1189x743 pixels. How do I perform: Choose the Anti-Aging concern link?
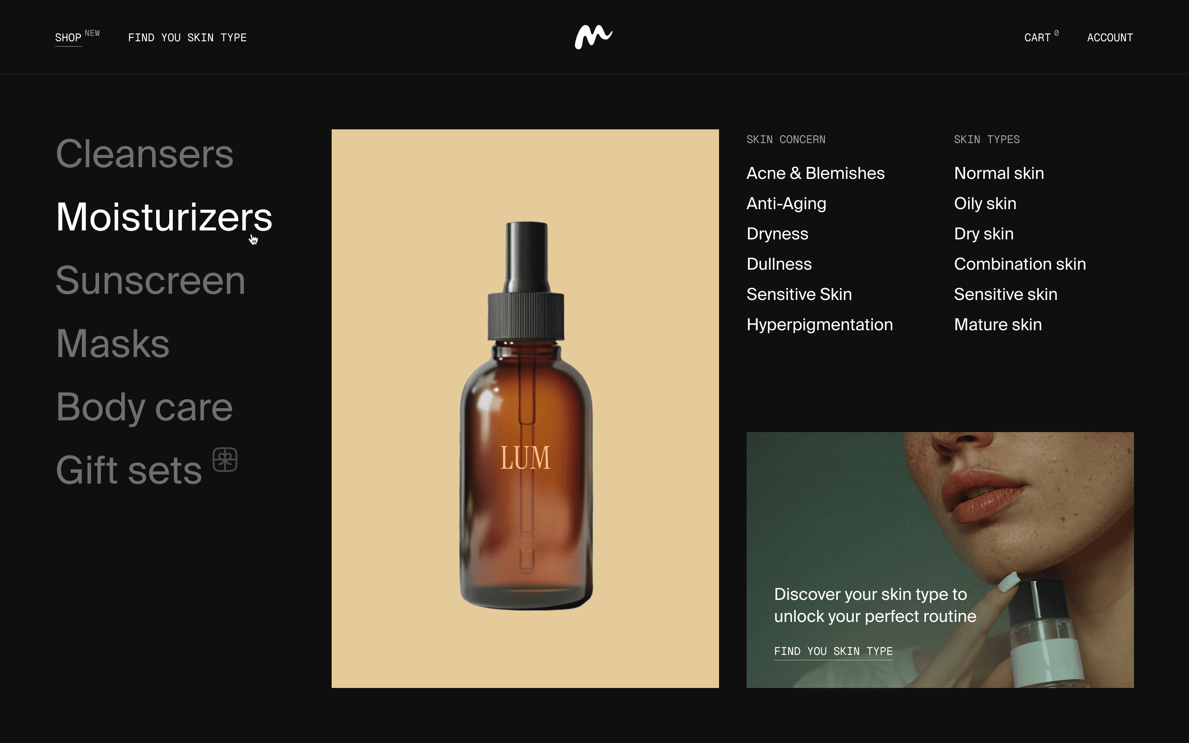coord(786,203)
